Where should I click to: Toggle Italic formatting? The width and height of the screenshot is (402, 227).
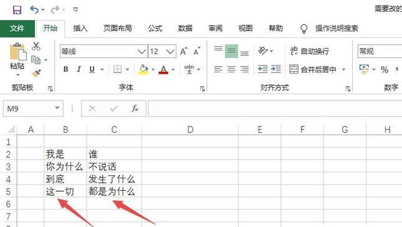click(79, 69)
